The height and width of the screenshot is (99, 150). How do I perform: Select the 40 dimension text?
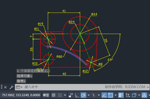(x=64, y=74)
